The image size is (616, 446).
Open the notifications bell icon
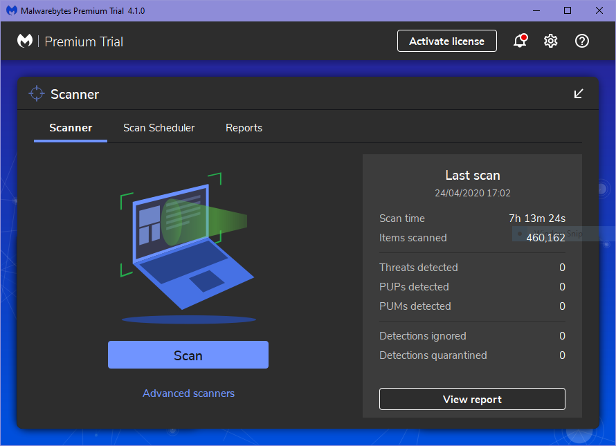[520, 41]
